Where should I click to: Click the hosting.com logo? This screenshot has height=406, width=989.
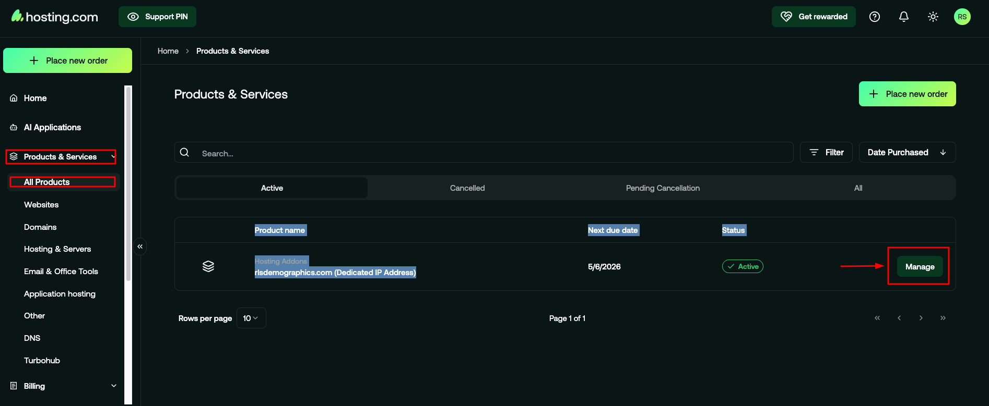55,17
